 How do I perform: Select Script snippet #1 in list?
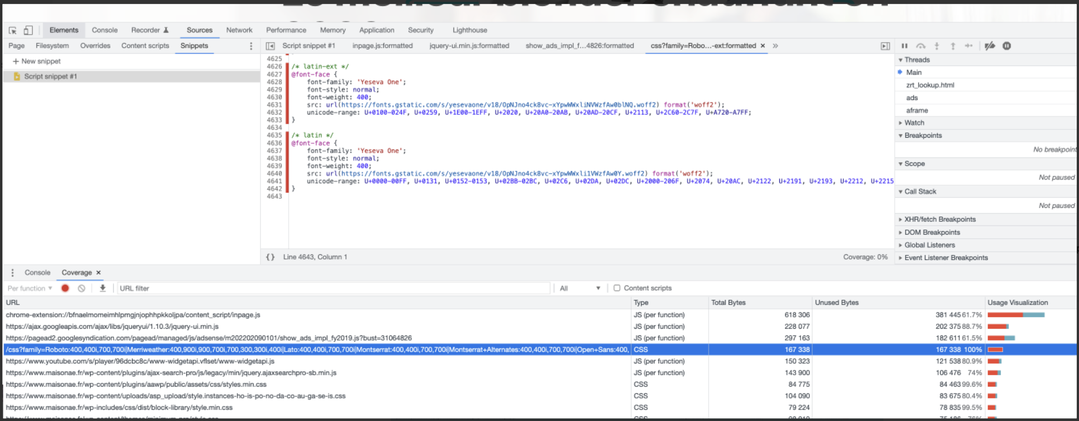(131, 77)
